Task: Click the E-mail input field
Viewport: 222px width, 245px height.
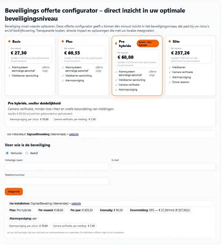Action: tap(164, 167)
